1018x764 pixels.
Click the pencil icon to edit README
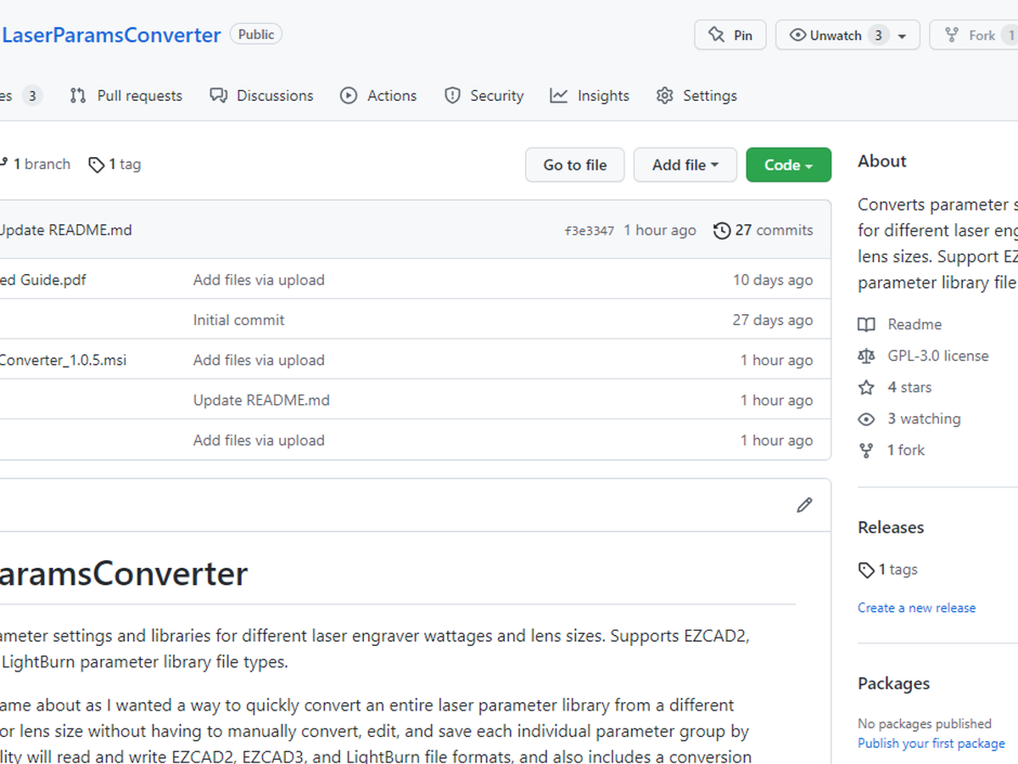coord(804,505)
